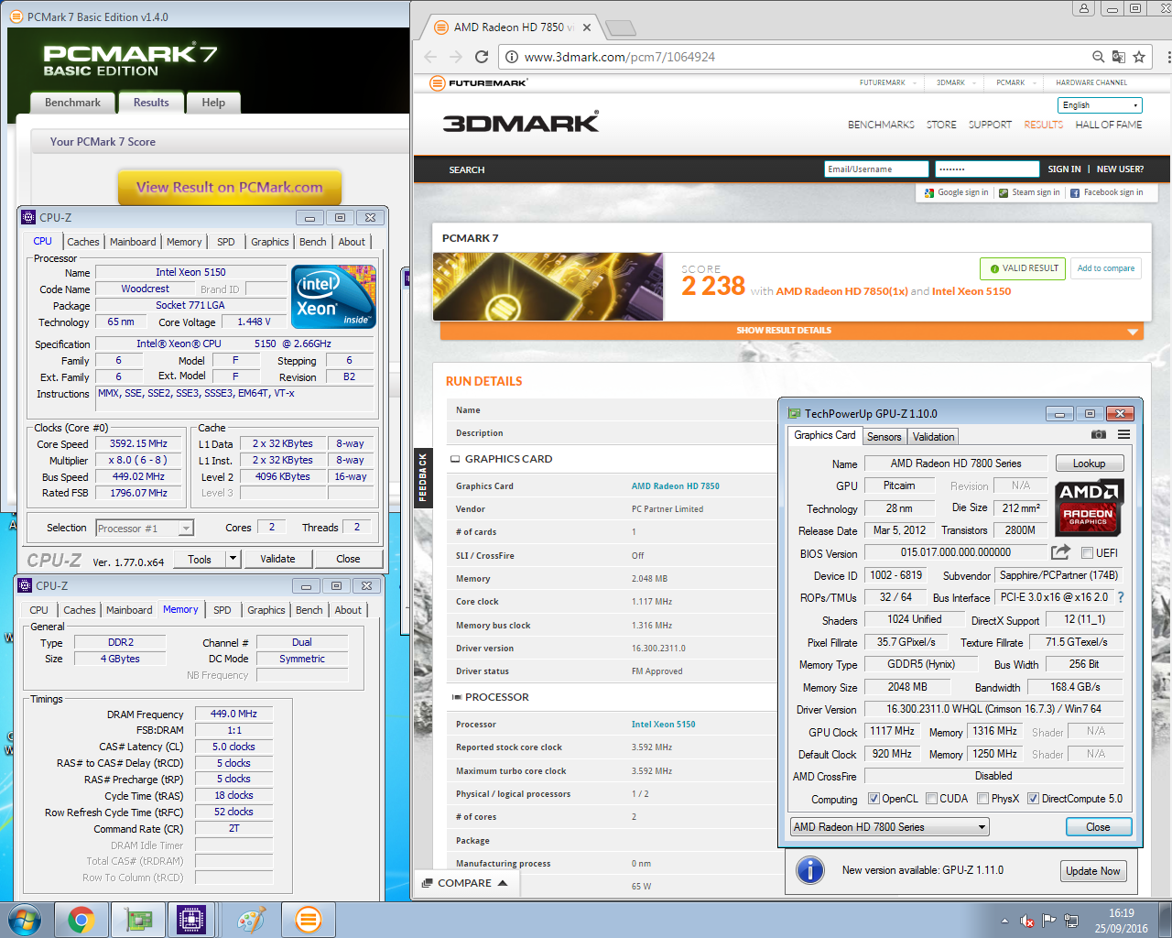Click the blue info icon in GPU-Z update notice
The width and height of the screenshot is (1172, 938).
click(x=810, y=870)
